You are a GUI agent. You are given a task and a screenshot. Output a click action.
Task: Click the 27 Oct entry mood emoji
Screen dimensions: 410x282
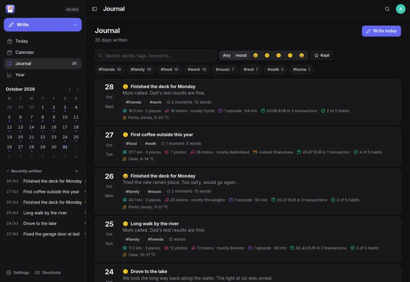click(125, 135)
